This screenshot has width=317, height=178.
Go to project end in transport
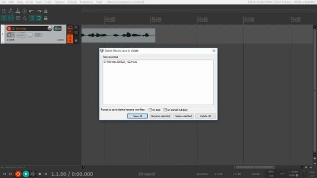[x=10, y=174]
